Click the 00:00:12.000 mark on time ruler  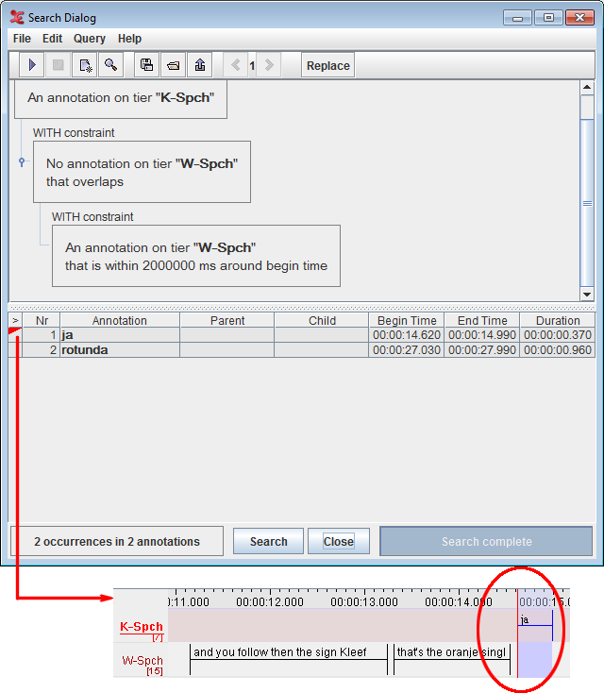(270, 601)
